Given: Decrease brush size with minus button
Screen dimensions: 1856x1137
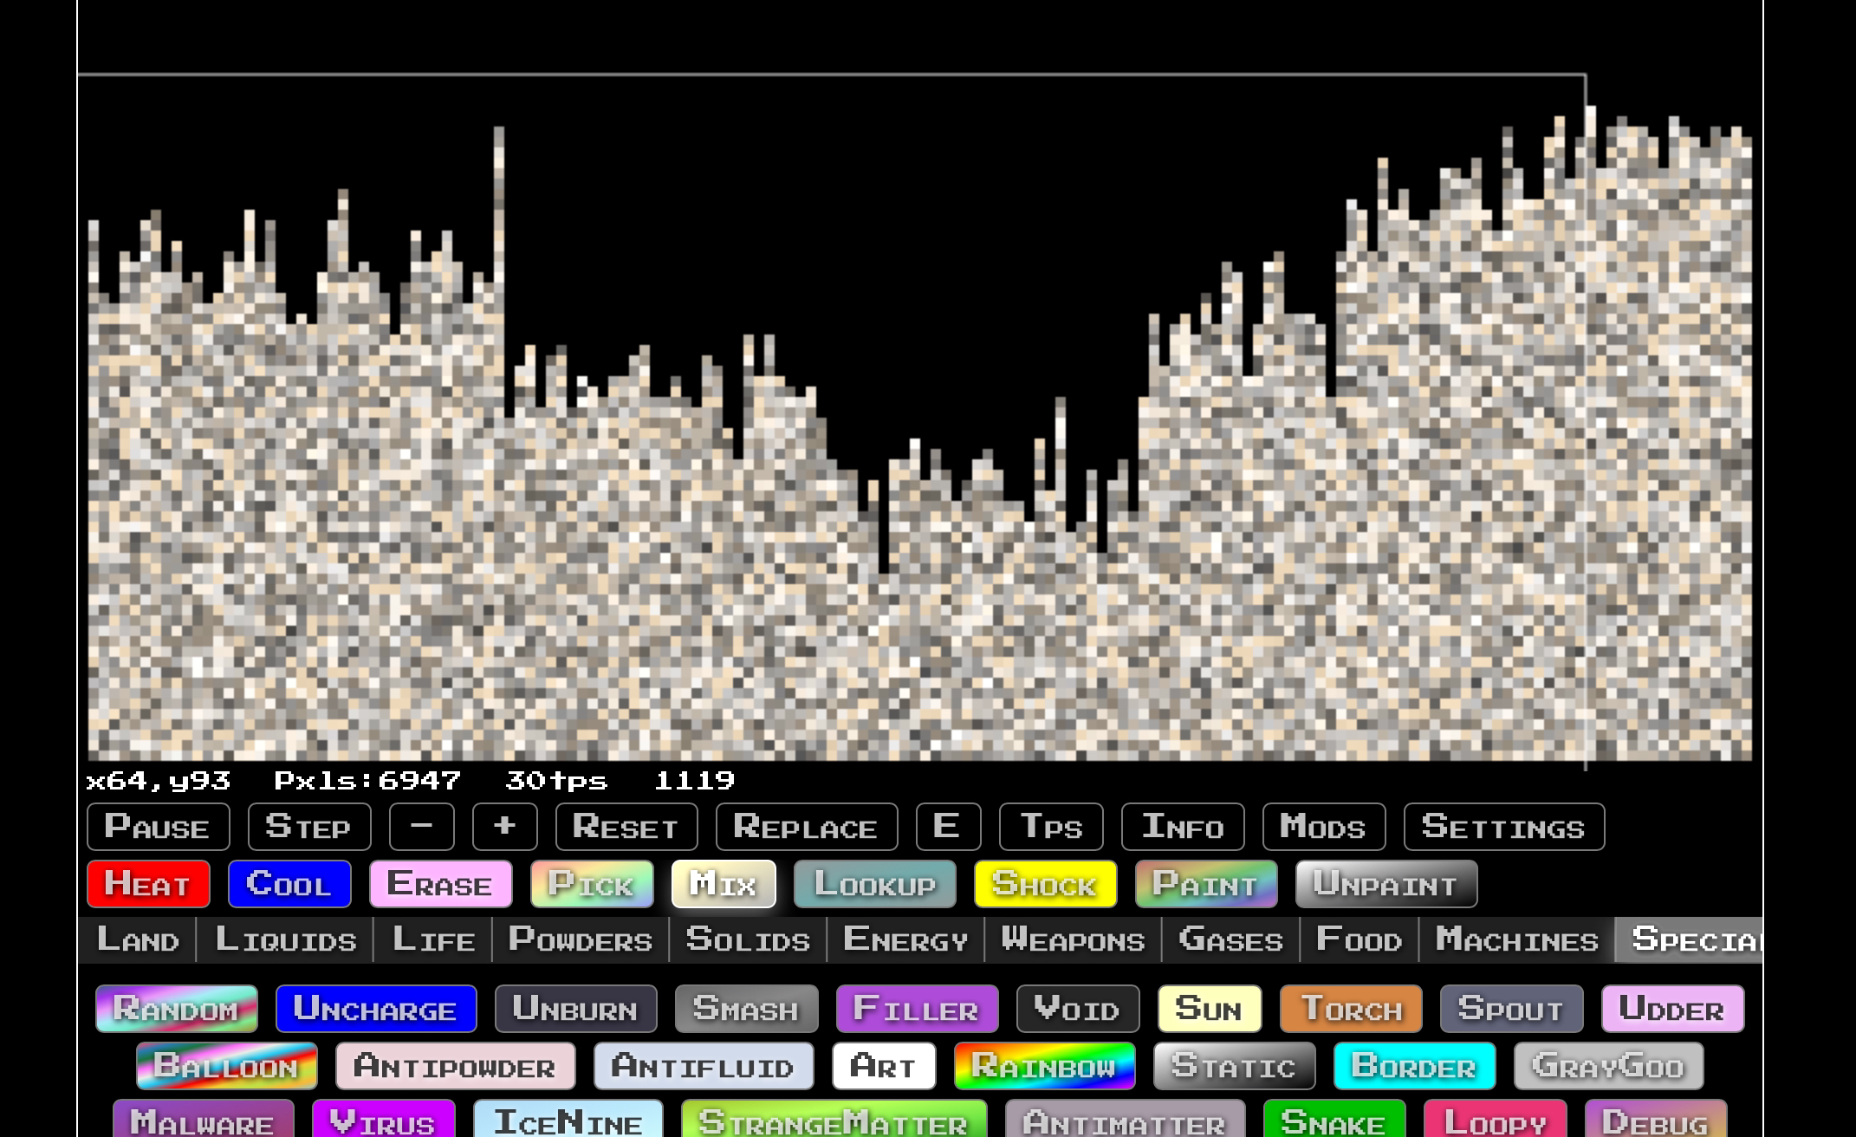Looking at the screenshot, I should (x=421, y=827).
